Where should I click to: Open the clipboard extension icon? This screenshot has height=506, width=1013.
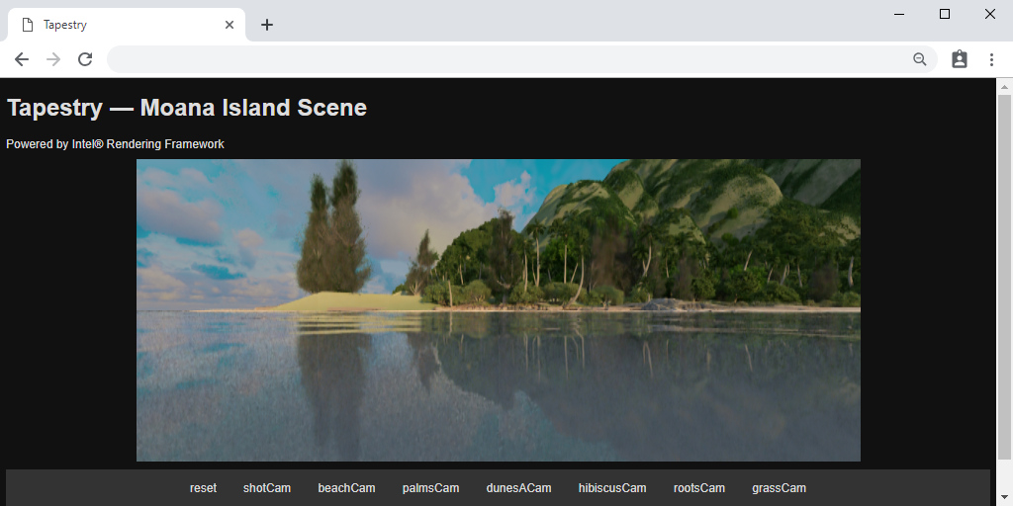(x=960, y=59)
